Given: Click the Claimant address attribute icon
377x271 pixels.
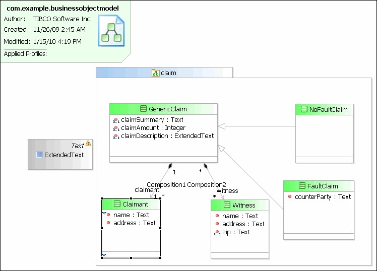Looking at the screenshot, I should [108, 223].
